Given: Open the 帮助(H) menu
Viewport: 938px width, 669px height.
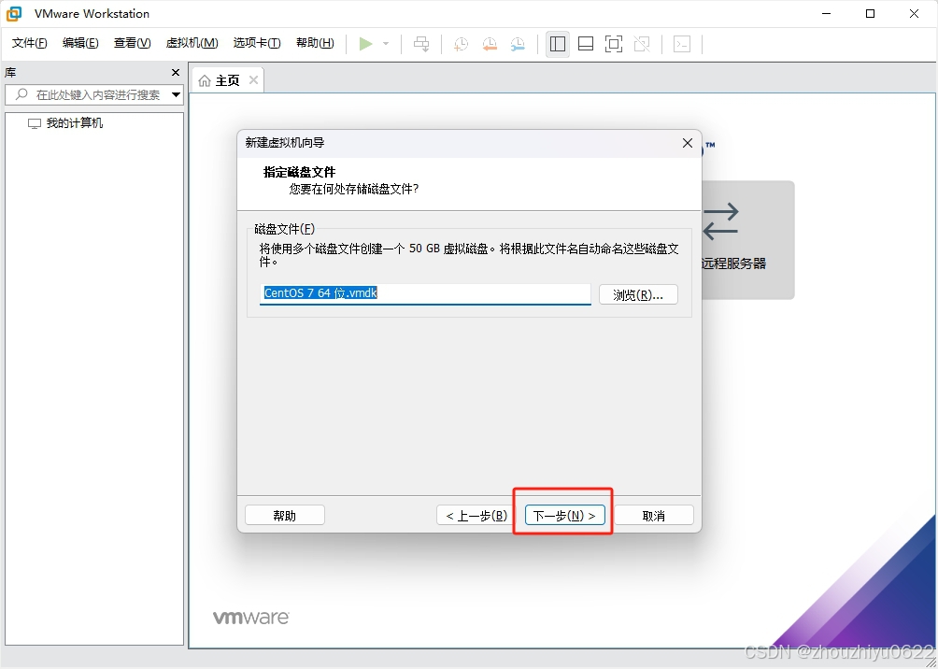Looking at the screenshot, I should pyautogui.click(x=315, y=43).
